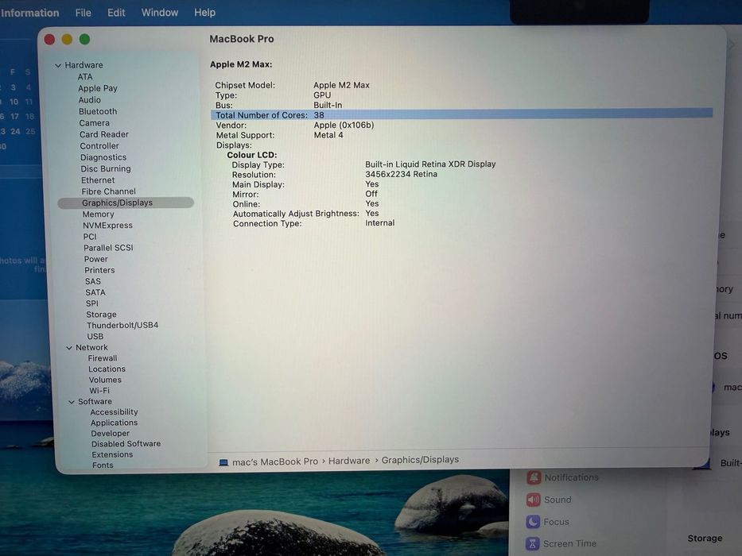Collapse the Network section chevron
Screen dimensions: 742x556
tap(69, 348)
